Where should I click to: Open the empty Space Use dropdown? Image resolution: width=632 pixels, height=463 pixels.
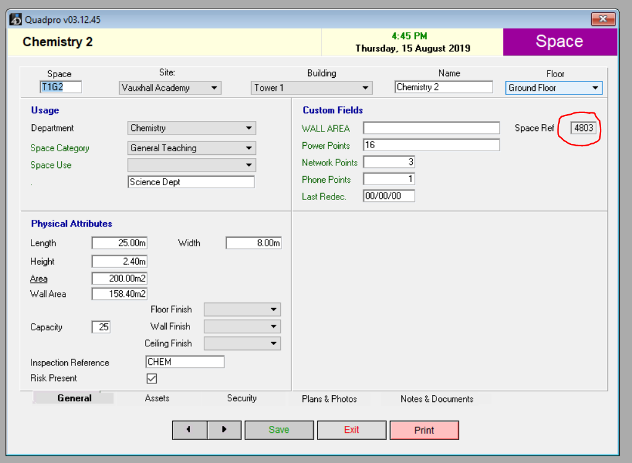click(x=192, y=165)
